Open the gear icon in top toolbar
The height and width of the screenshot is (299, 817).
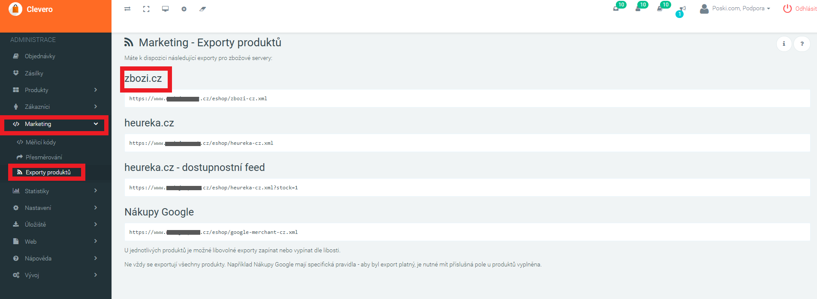pyautogui.click(x=184, y=9)
